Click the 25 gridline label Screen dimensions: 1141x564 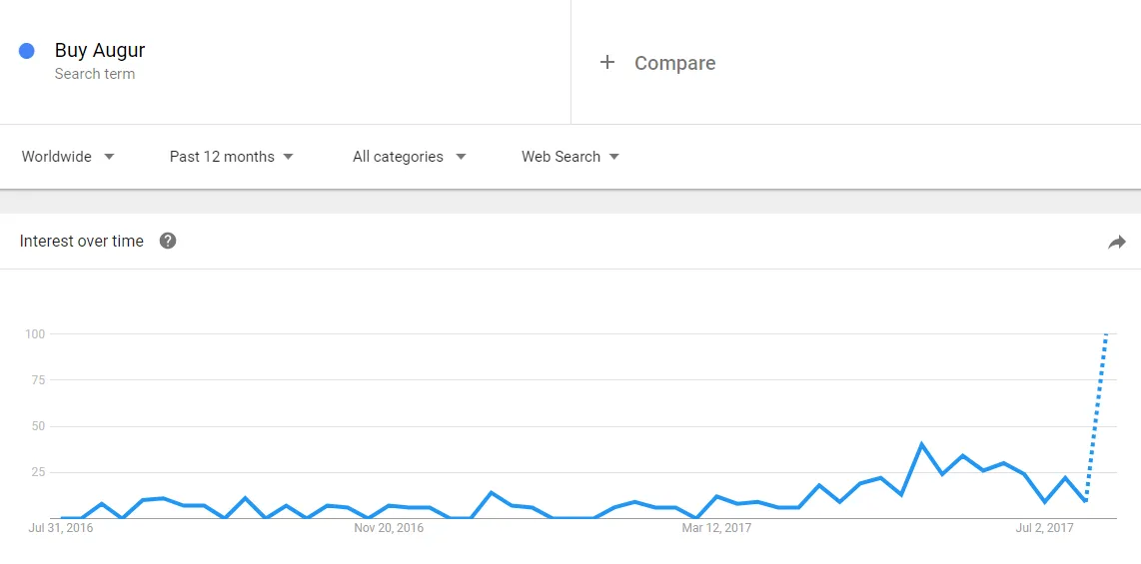click(39, 472)
